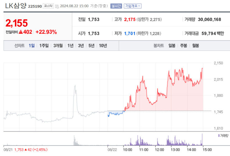This screenshot has width=230, height=156.
Task: Click the LK삼양 stock name
Action: click(16, 6)
